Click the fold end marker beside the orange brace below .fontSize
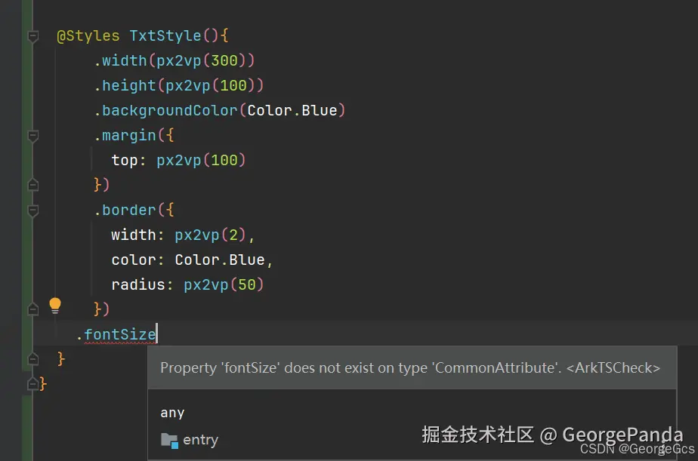 (33, 358)
